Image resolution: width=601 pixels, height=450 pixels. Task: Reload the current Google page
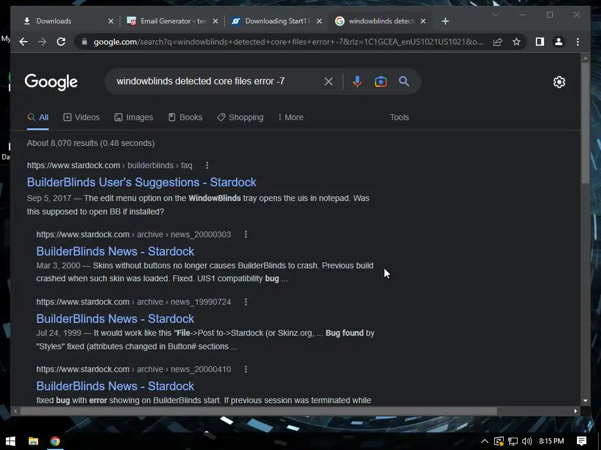tap(61, 42)
